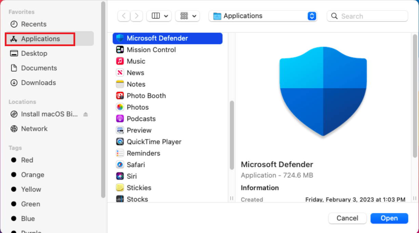Open the Applications location popup menu
The width and height of the screenshot is (419, 233).
[x=263, y=16]
